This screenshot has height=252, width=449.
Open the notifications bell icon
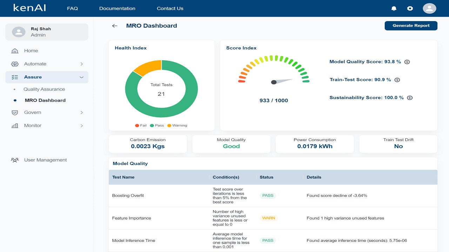coord(394,8)
